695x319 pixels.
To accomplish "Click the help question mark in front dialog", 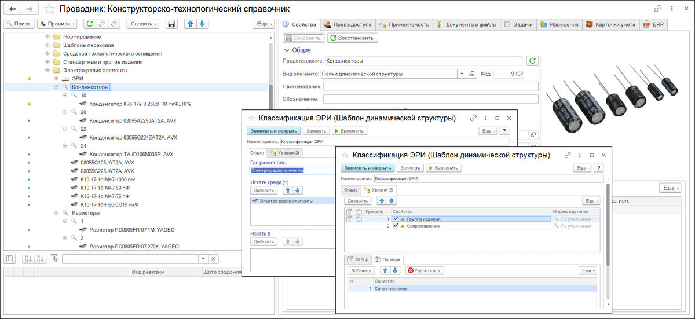I will 599,168.
